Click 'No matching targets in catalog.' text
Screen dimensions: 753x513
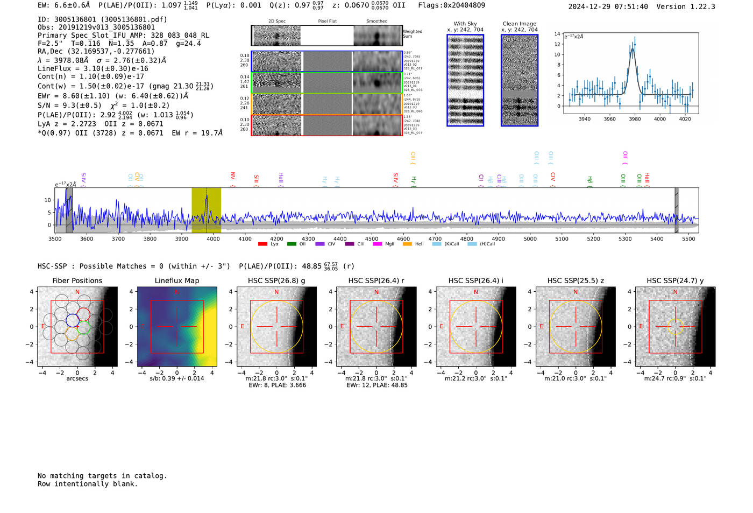pyautogui.click(x=102, y=476)
